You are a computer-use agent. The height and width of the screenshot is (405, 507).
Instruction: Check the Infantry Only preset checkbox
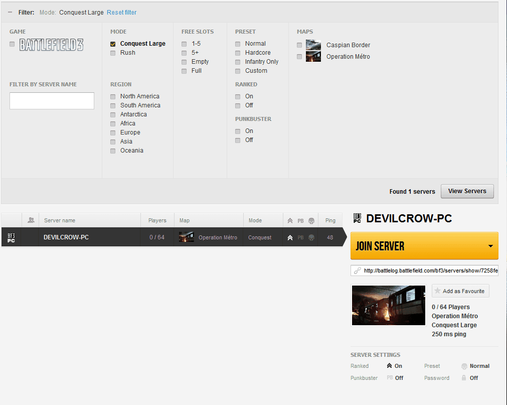pyautogui.click(x=238, y=62)
